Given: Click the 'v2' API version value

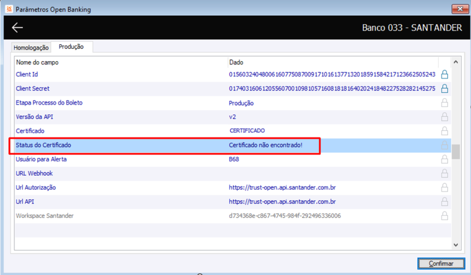Looking at the screenshot, I should coord(232,117).
